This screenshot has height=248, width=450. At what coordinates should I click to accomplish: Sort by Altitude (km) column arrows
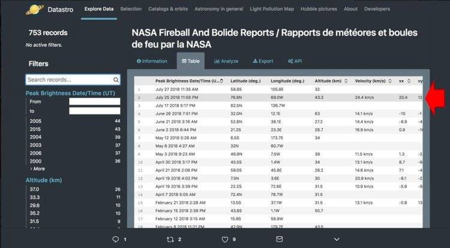346,81
